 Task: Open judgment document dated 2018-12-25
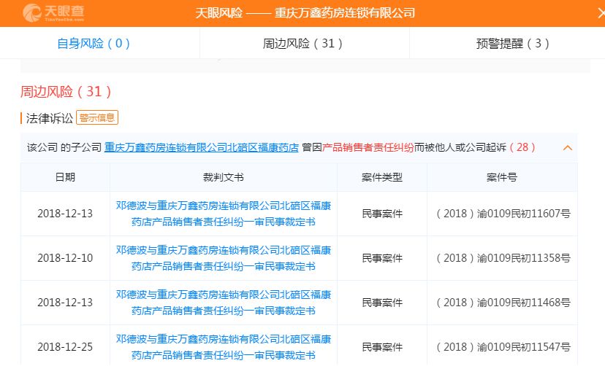tap(223, 347)
